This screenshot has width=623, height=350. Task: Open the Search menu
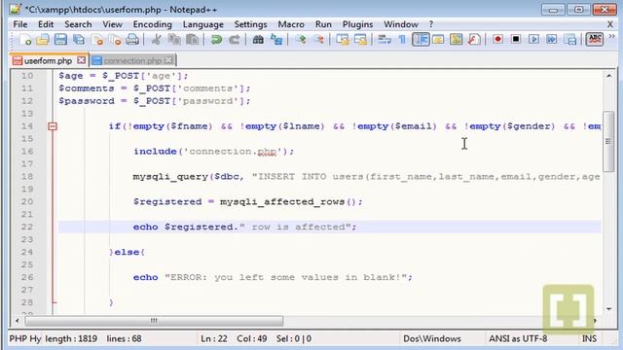tap(78, 24)
